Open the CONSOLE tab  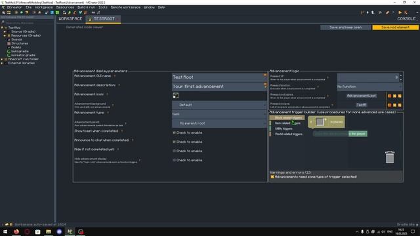click(407, 19)
